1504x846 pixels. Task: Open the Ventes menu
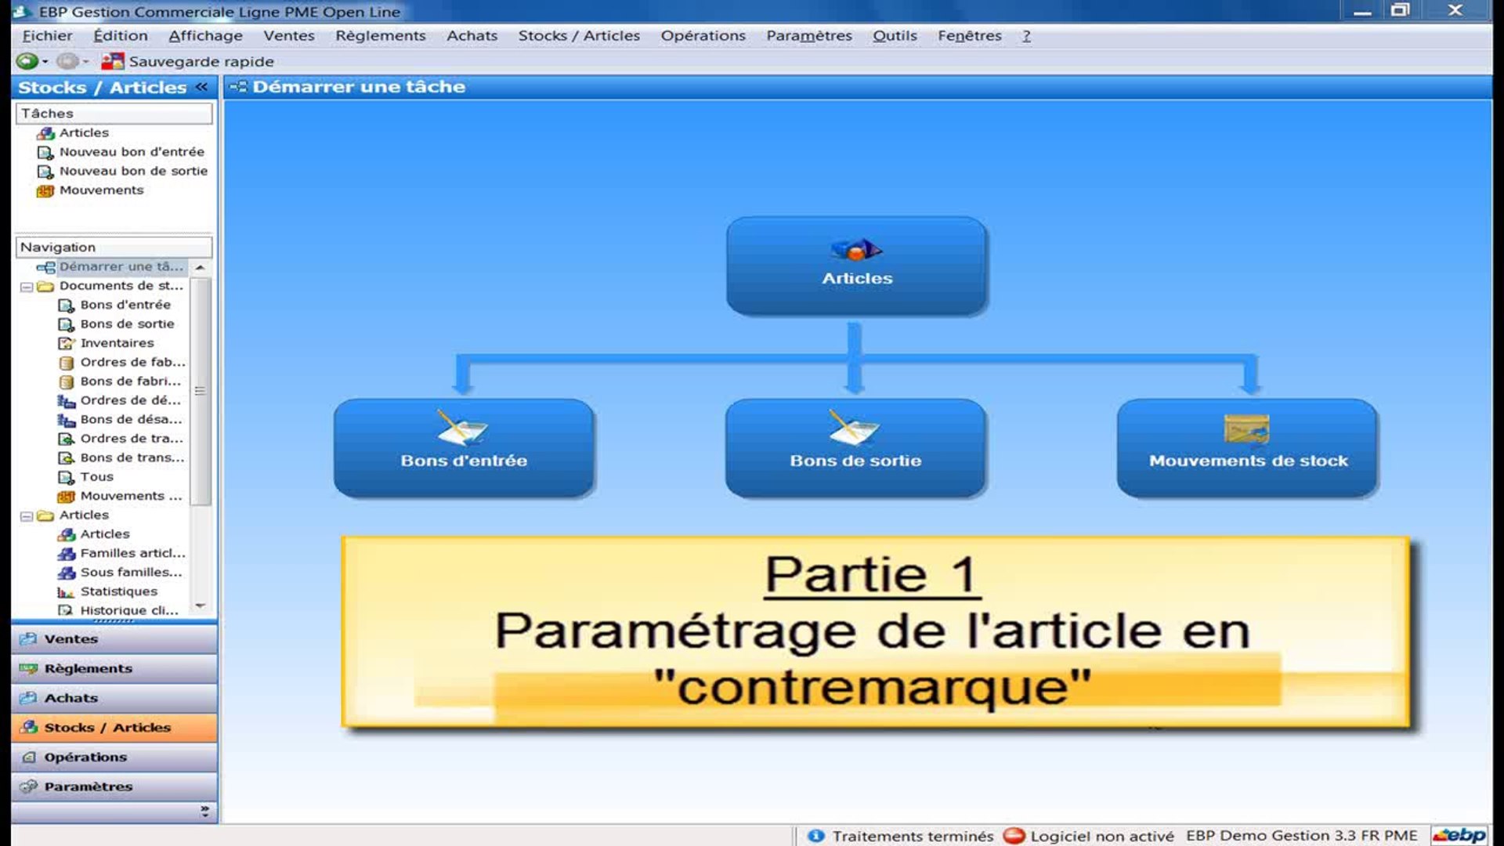290,35
